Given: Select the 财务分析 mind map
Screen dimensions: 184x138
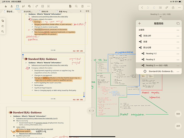Looking at the screenshot, I should point(159,36).
